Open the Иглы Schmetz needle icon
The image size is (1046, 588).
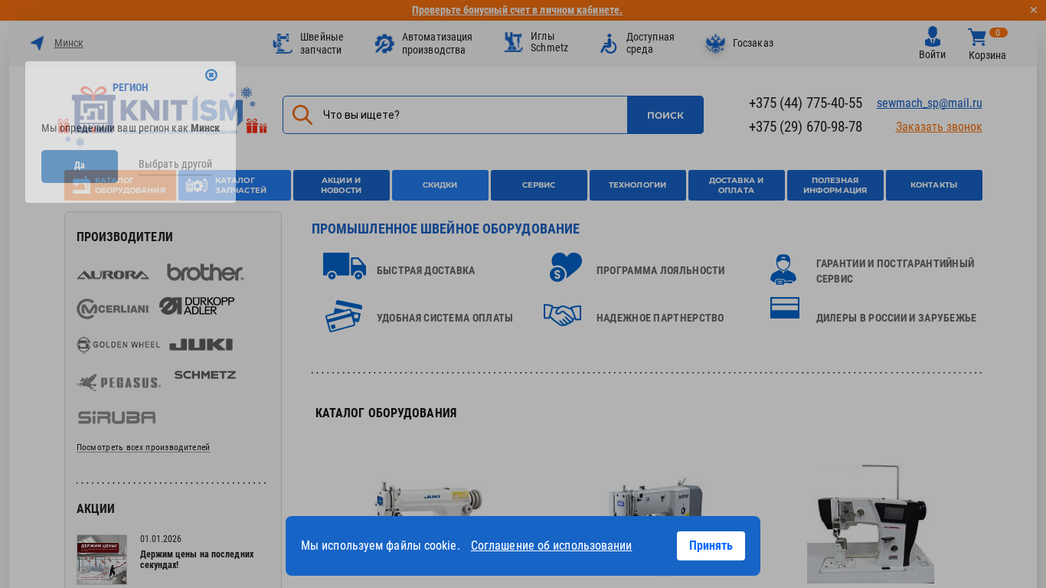(513, 43)
